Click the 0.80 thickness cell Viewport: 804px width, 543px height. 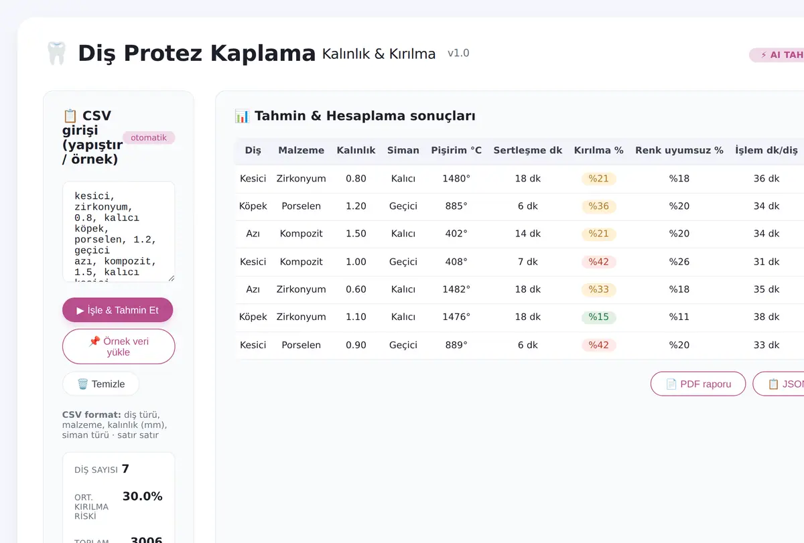pos(356,179)
